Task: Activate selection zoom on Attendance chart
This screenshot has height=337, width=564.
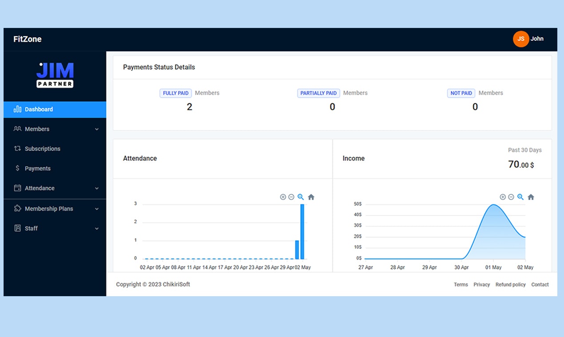Action: (x=301, y=197)
